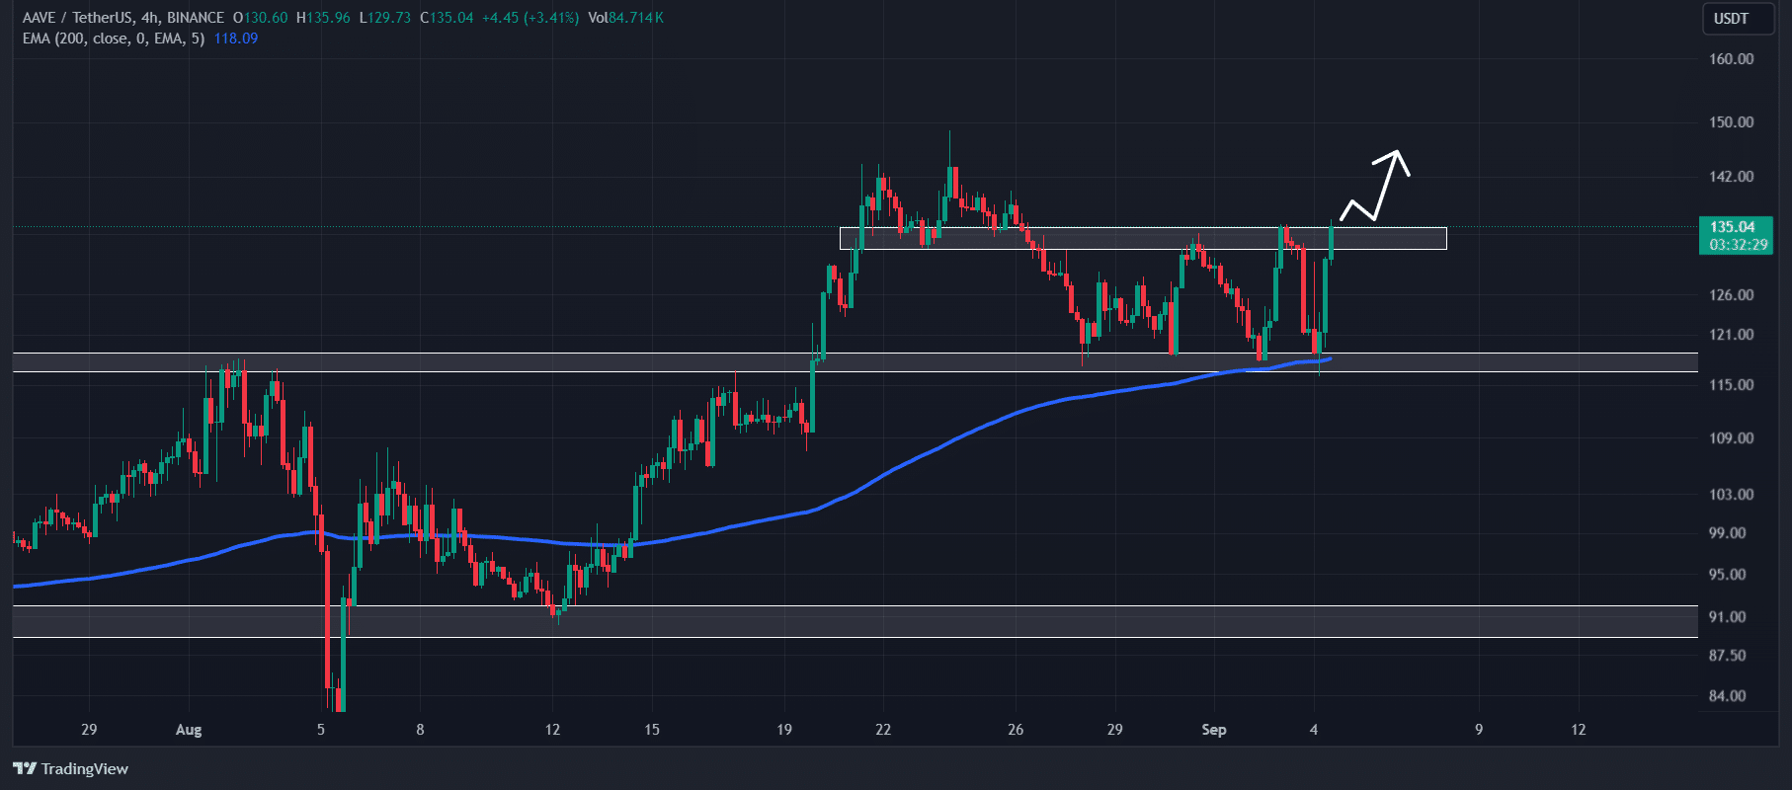Screen dimensions: 1792x790
Task: Click the 87.50 price axis label
Action: [1728, 656]
